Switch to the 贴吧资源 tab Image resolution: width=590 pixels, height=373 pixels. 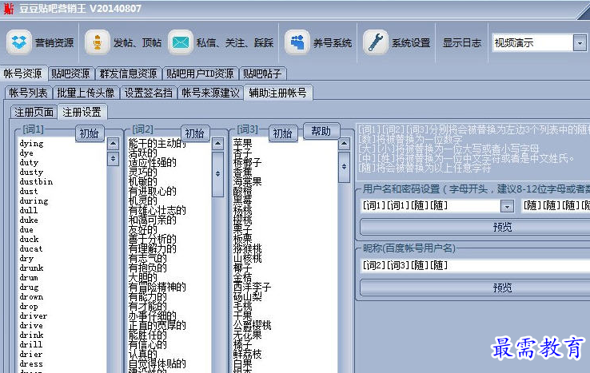pos(70,73)
